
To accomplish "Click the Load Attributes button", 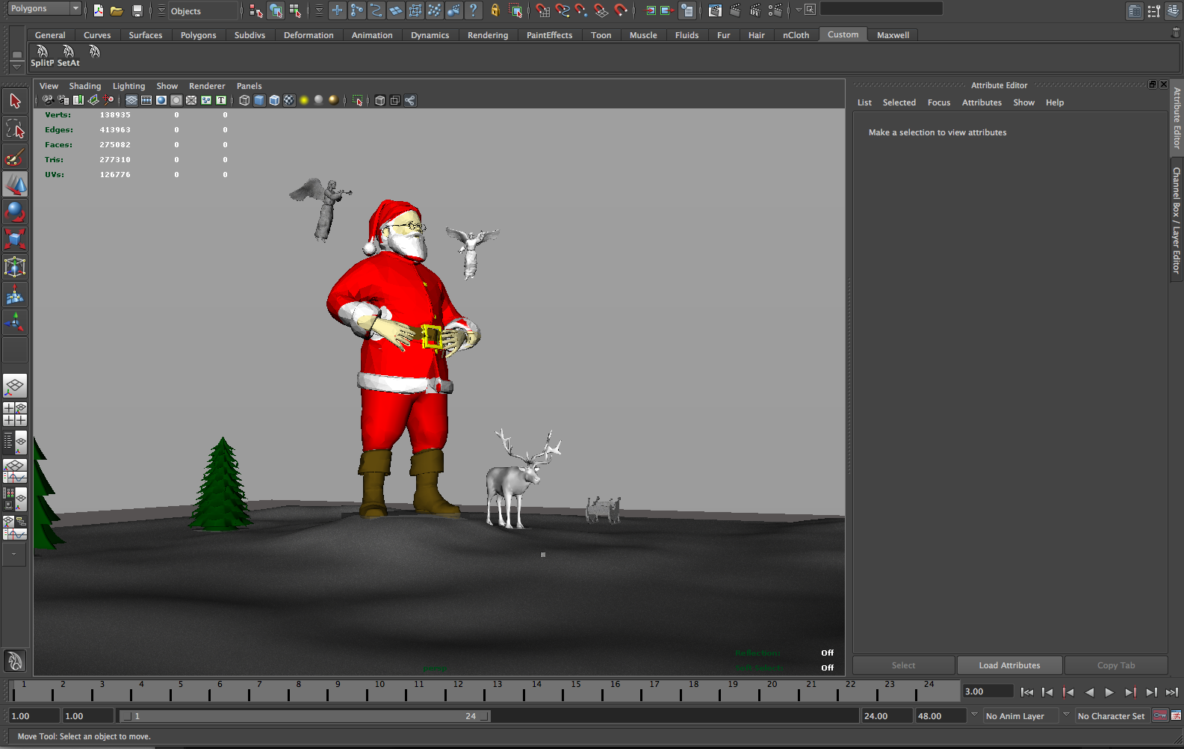I will [x=1009, y=665].
